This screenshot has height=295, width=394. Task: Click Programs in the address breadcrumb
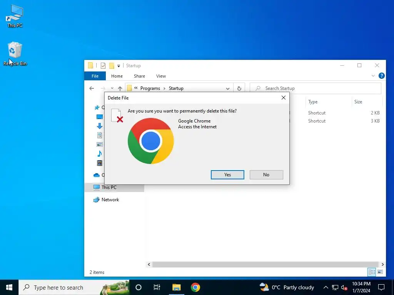pos(150,88)
